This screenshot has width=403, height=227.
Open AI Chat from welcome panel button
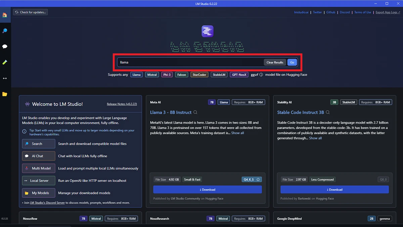(39, 156)
